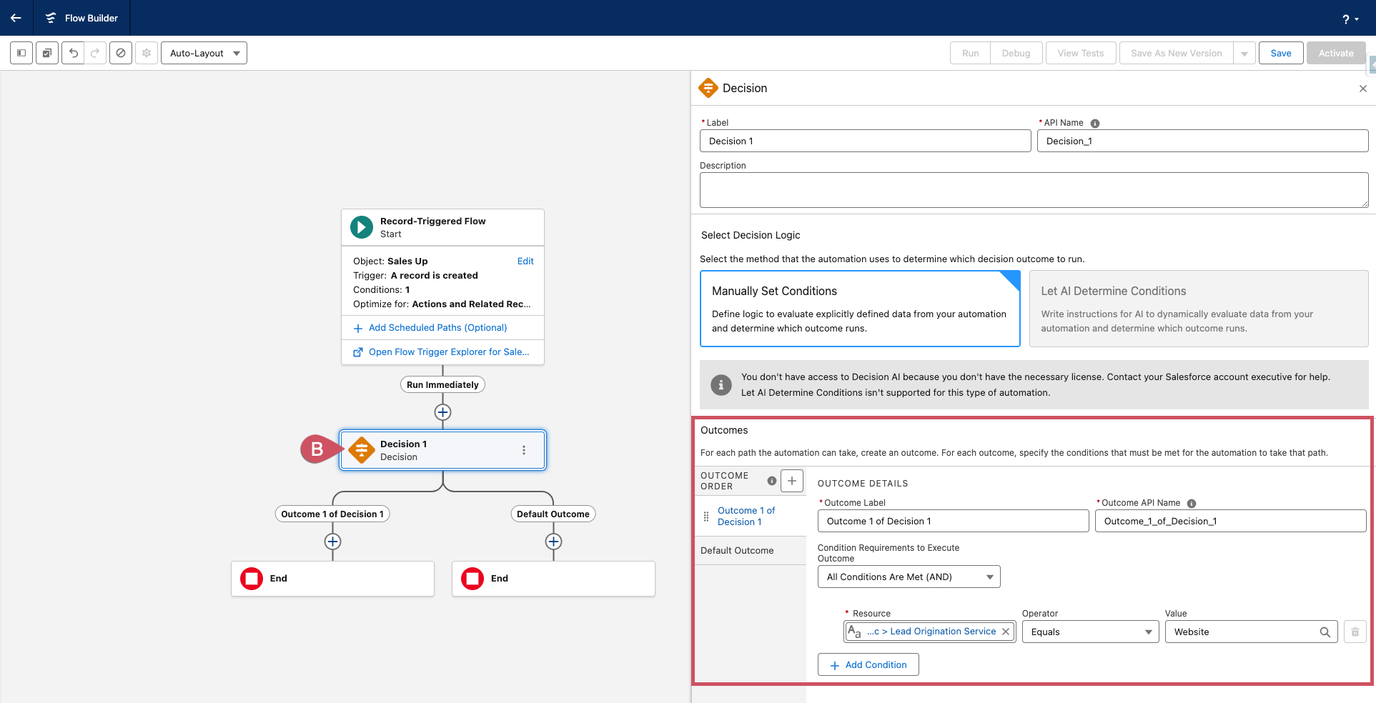The height and width of the screenshot is (703, 1376).
Task: Click the Run Immediately path label
Action: pyautogui.click(x=442, y=384)
